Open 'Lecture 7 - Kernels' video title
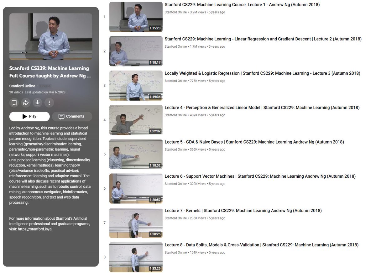 (243, 211)
